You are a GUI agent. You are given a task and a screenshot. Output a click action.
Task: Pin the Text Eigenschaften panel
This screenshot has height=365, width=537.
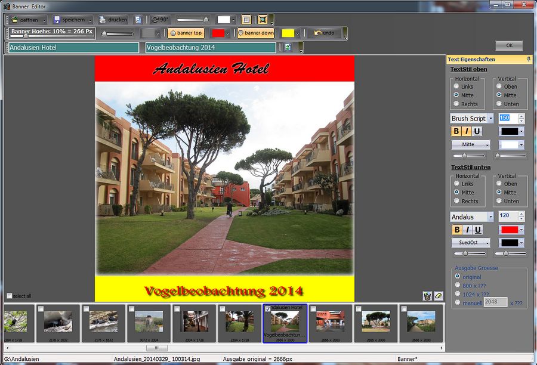(x=529, y=60)
